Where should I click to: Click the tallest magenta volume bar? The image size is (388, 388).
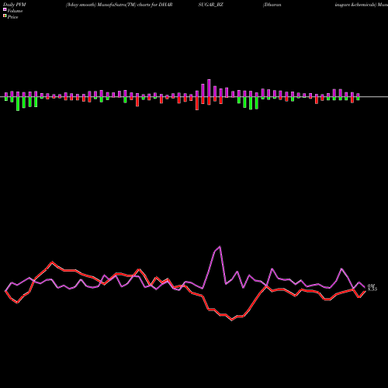(209, 88)
